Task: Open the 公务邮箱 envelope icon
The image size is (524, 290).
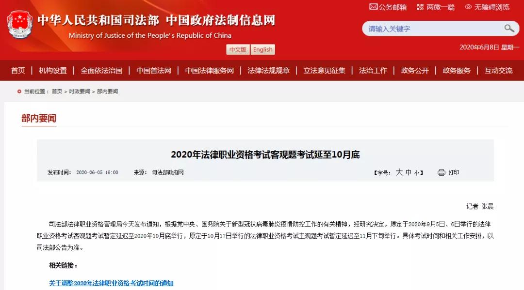Action: tap(373, 7)
